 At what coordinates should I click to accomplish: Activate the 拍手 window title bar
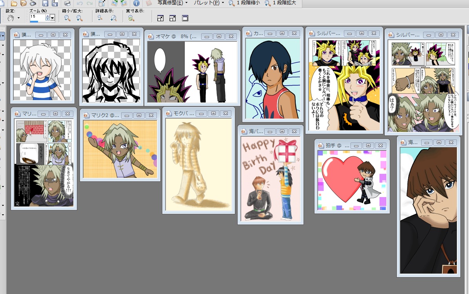tap(352, 145)
